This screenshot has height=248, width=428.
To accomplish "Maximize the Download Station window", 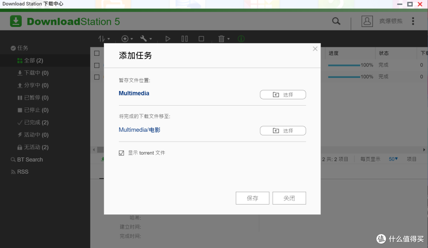I will click(410, 4).
